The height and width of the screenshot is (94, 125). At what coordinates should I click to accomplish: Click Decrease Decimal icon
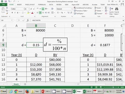tap(71, 13)
